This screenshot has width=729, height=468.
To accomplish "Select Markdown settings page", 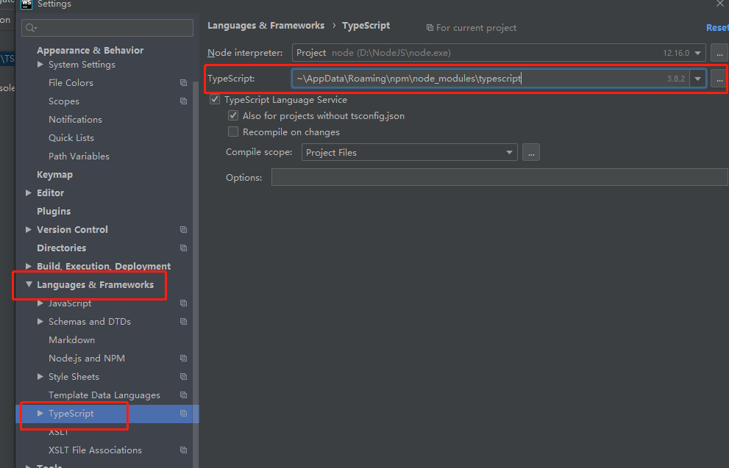I will (x=71, y=340).
